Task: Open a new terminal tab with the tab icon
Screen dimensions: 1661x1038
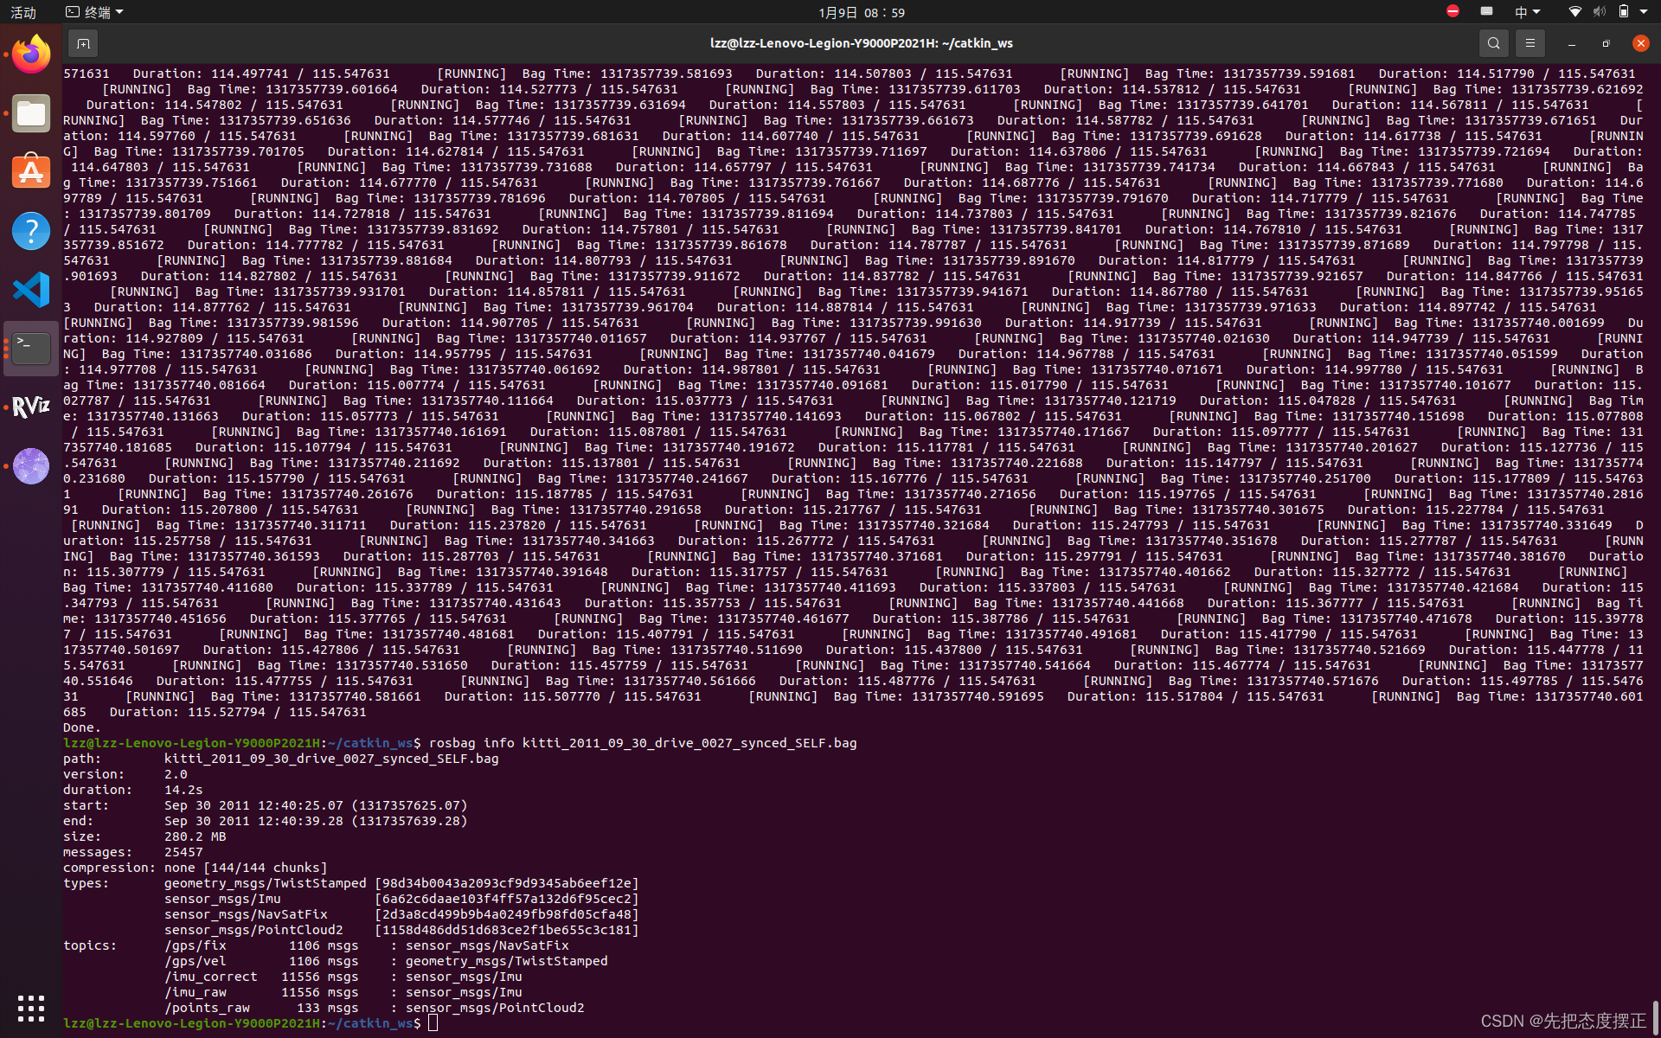Action: [83, 43]
